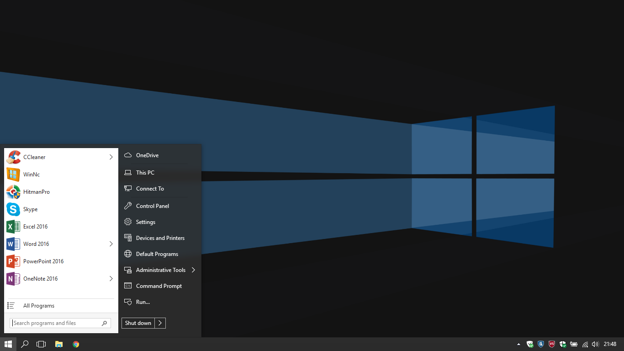Screen dimensions: 624x351
Task: Select Devices and Printers
Action: click(x=160, y=238)
